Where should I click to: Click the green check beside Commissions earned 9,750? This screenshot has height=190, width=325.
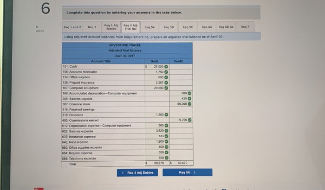pyautogui.click(x=189, y=120)
